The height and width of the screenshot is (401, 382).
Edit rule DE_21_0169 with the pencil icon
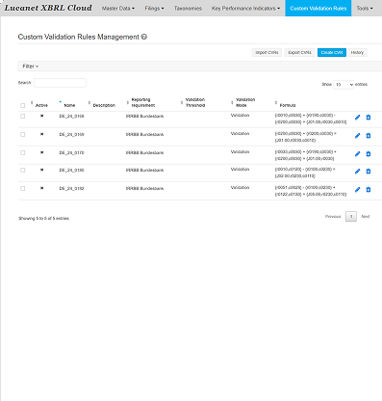[357, 136]
